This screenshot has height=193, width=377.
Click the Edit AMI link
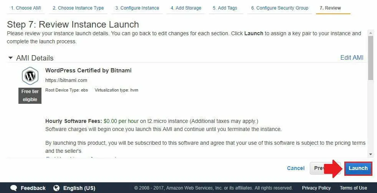tap(352, 57)
